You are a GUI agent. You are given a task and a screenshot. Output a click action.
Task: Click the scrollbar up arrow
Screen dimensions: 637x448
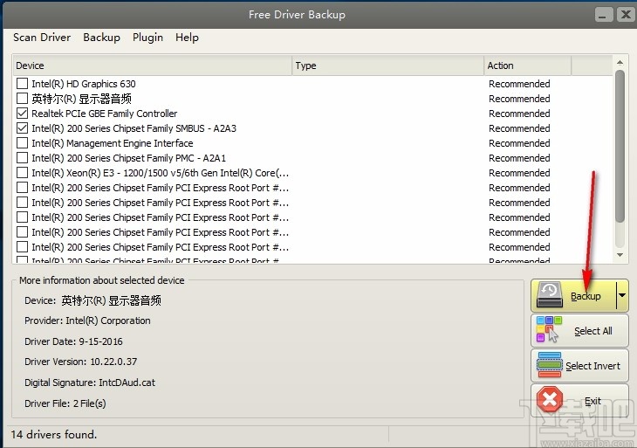[x=620, y=62]
